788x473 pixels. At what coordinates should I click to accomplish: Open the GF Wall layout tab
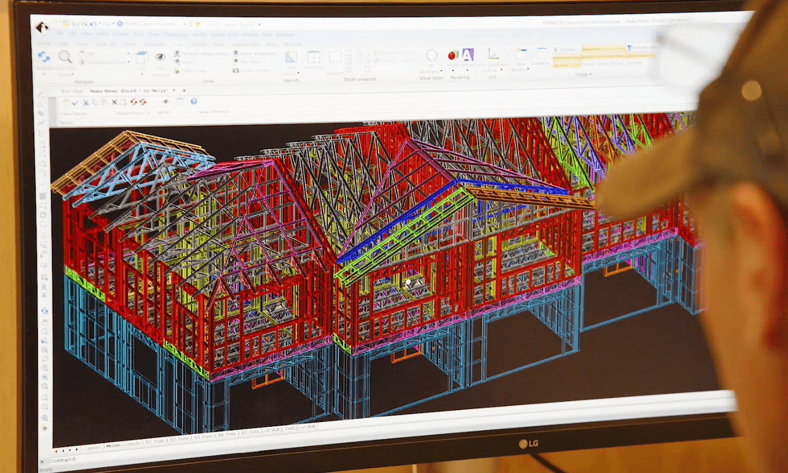pyautogui.click(x=272, y=430)
